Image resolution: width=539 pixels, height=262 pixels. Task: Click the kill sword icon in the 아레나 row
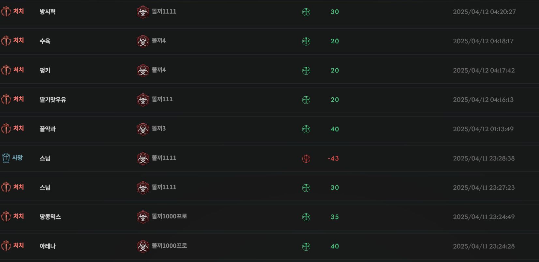pyautogui.click(x=6, y=246)
